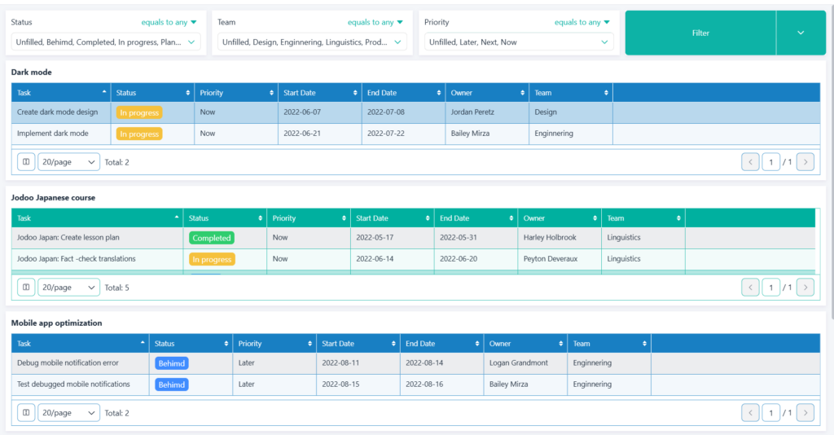Select the 'Create dark mode design' row

tap(57, 112)
